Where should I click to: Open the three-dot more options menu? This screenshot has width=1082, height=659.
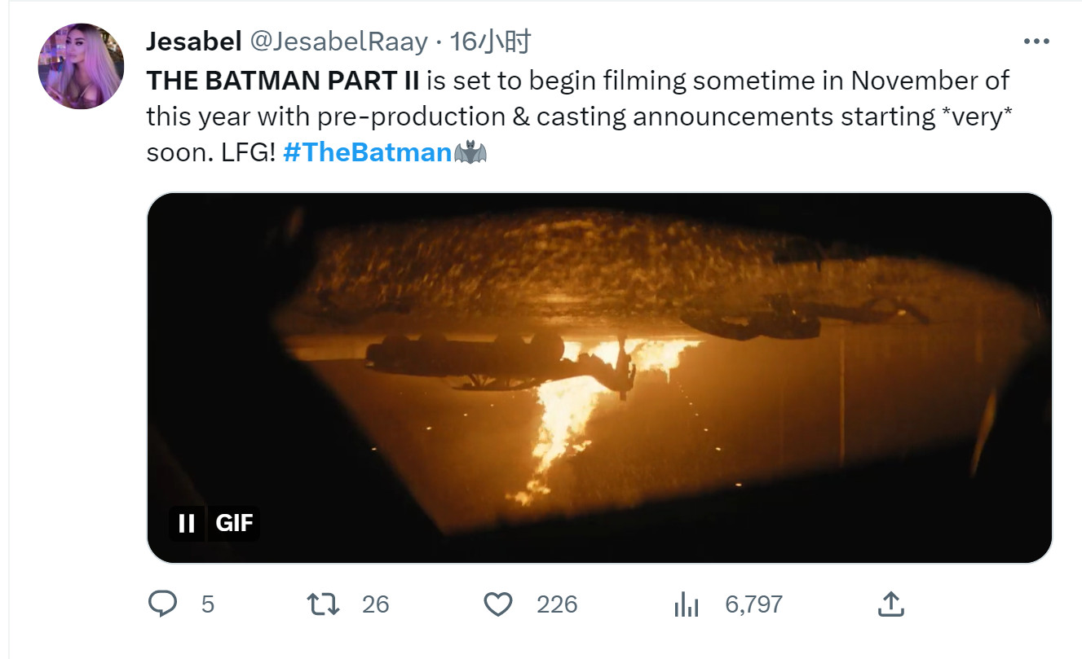[x=1036, y=42]
